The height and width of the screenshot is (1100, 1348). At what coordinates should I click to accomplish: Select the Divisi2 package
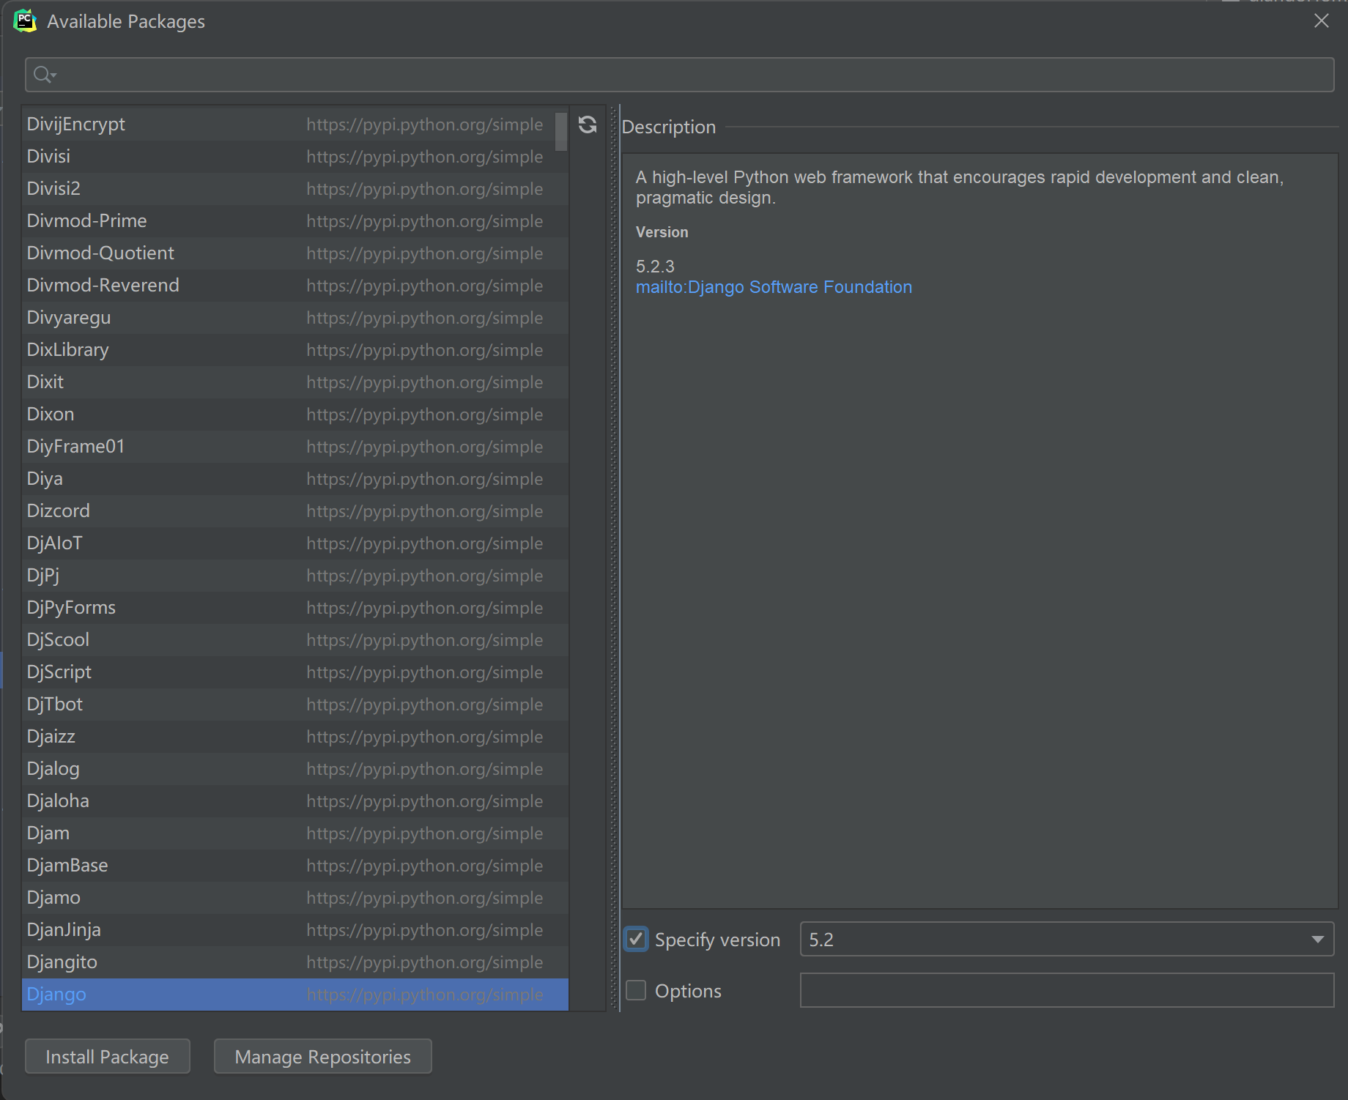click(295, 189)
